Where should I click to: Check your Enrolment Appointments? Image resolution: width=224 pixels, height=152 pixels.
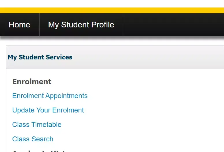pyautogui.click(x=50, y=96)
